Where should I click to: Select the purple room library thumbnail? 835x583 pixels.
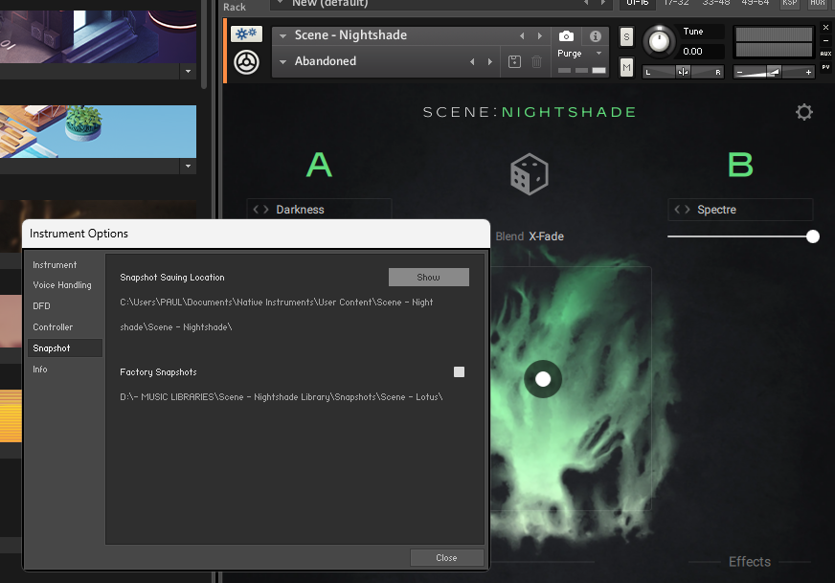[98, 36]
